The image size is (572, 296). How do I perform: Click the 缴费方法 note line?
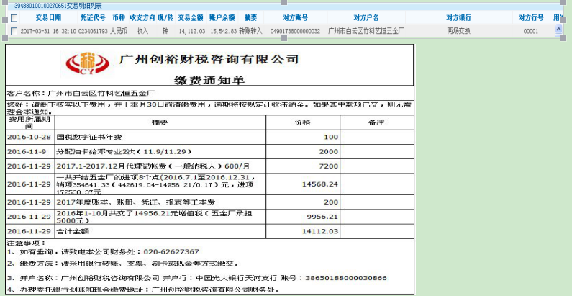[x=122, y=263]
